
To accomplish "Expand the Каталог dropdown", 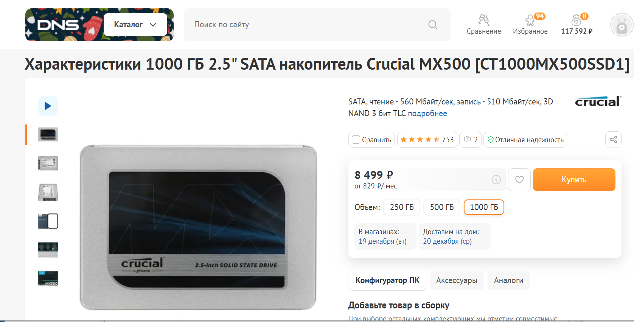I will (135, 25).
